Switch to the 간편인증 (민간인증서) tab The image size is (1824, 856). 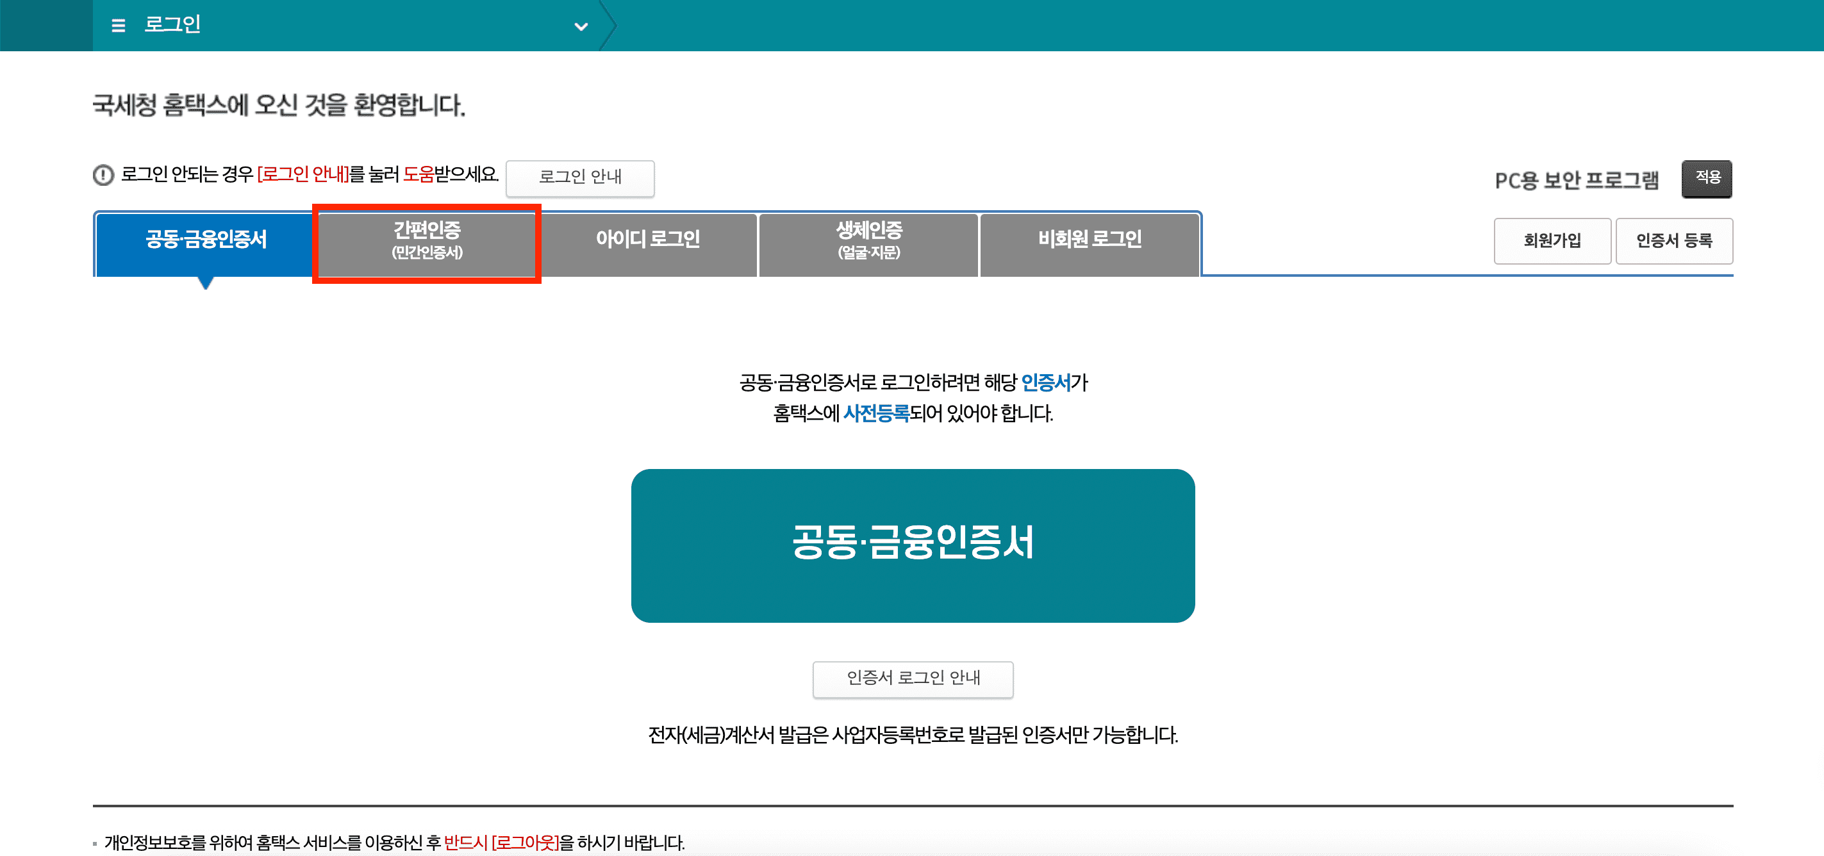point(427,241)
